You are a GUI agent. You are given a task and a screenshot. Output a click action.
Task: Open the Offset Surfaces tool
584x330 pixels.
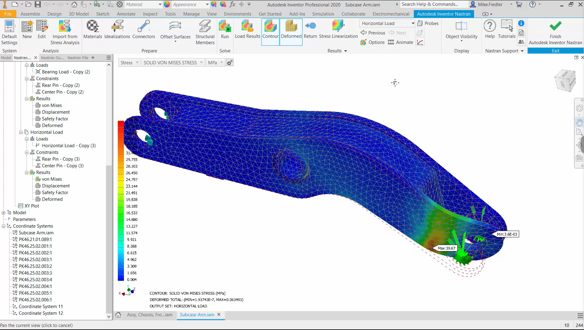pos(175,31)
